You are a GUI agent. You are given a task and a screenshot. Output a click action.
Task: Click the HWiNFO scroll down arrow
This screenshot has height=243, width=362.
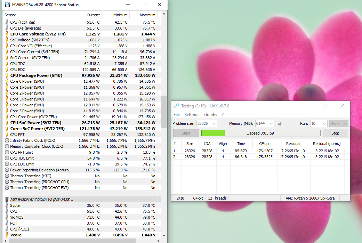pyautogui.click(x=164, y=235)
